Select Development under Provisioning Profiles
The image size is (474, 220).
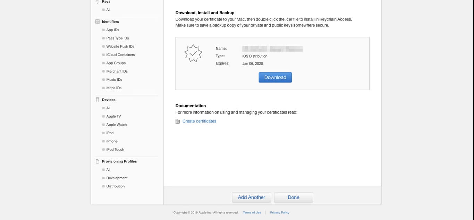pyautogui.click(x=117, y=178)
